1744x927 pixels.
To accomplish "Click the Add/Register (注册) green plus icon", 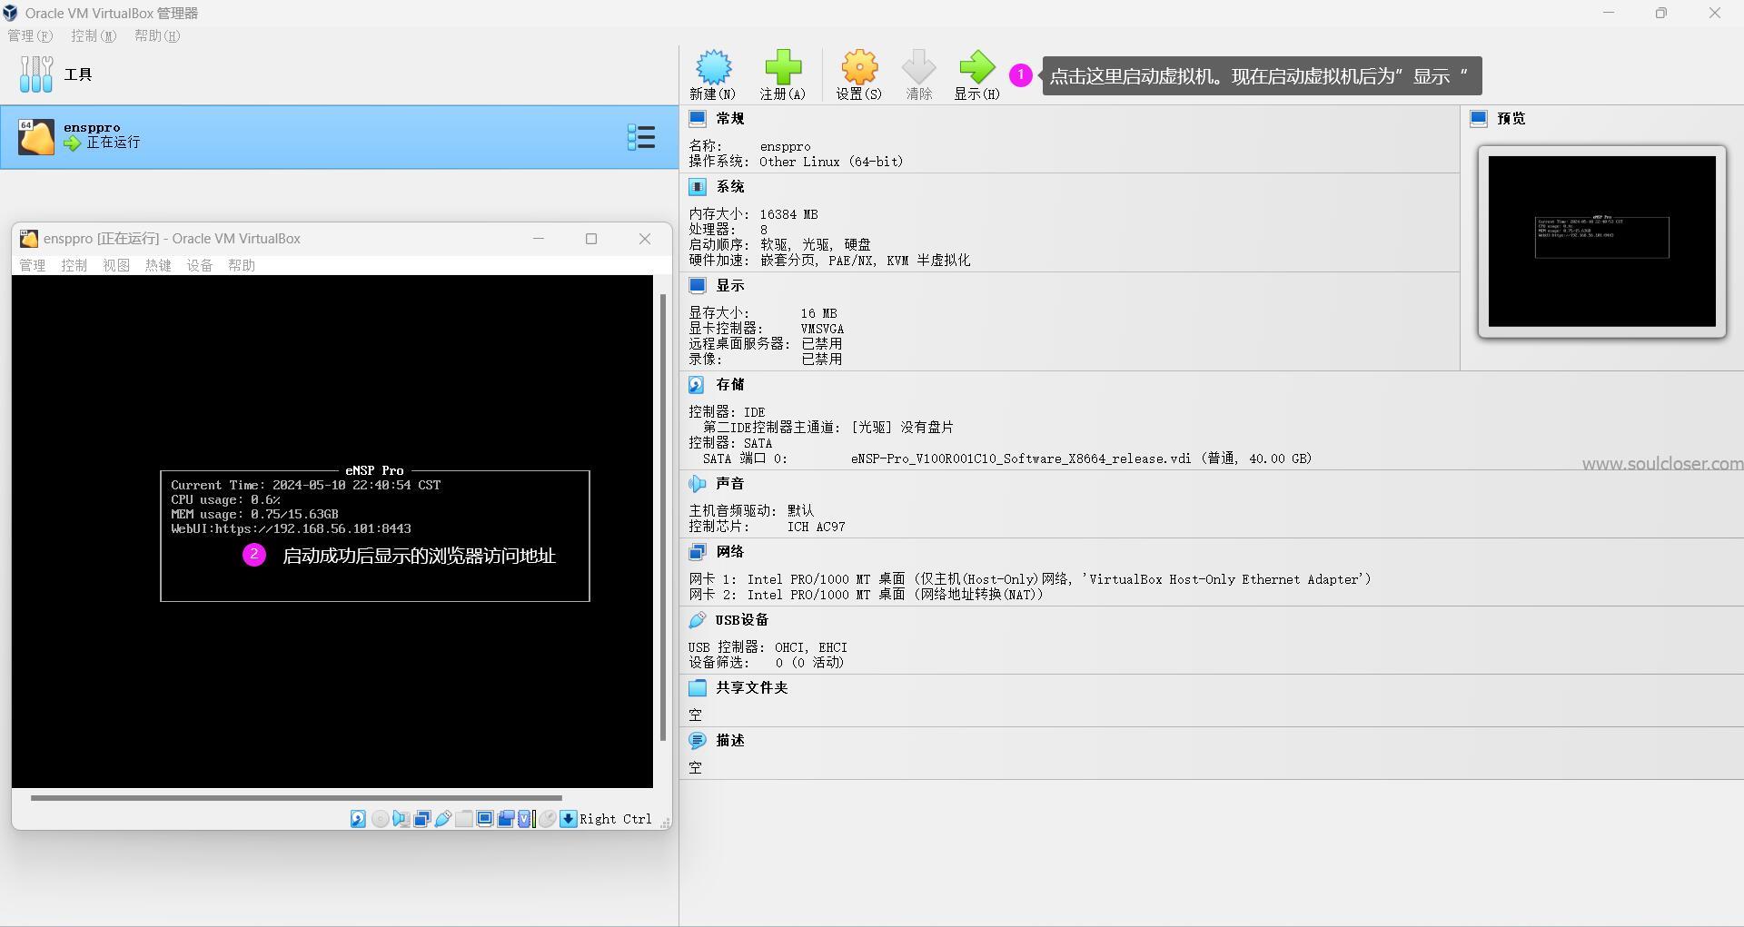I will pyautogui.click(x=783, y=67).
